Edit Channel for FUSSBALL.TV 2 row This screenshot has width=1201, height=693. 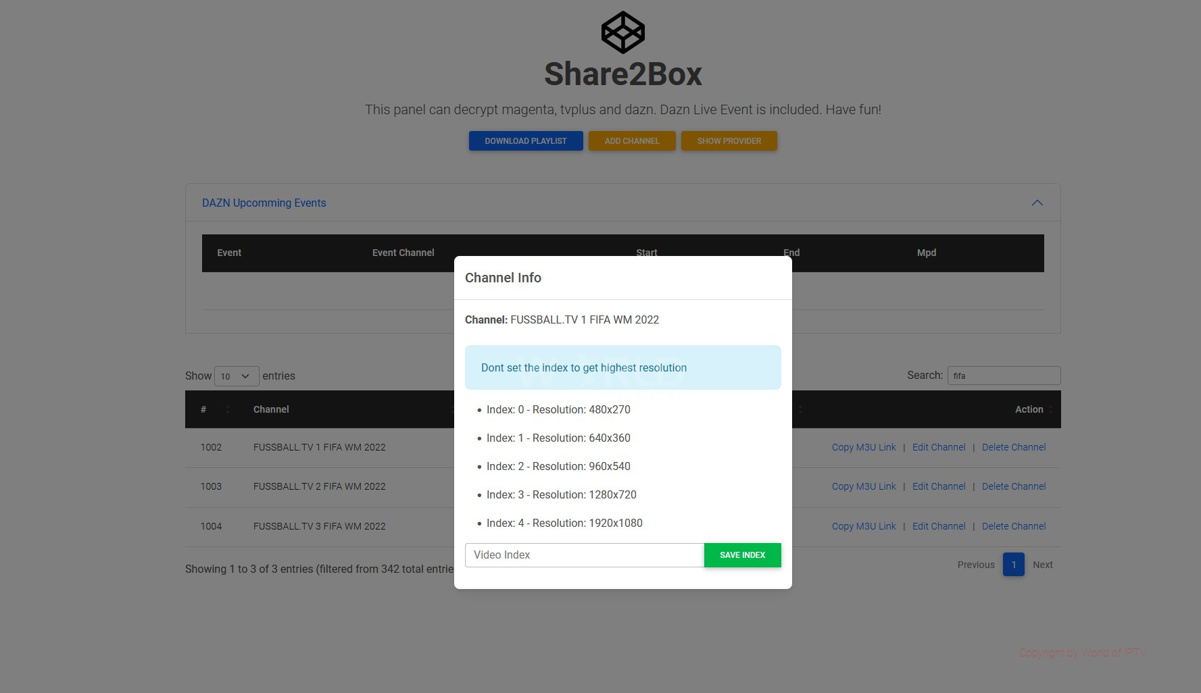pos(938,486)
